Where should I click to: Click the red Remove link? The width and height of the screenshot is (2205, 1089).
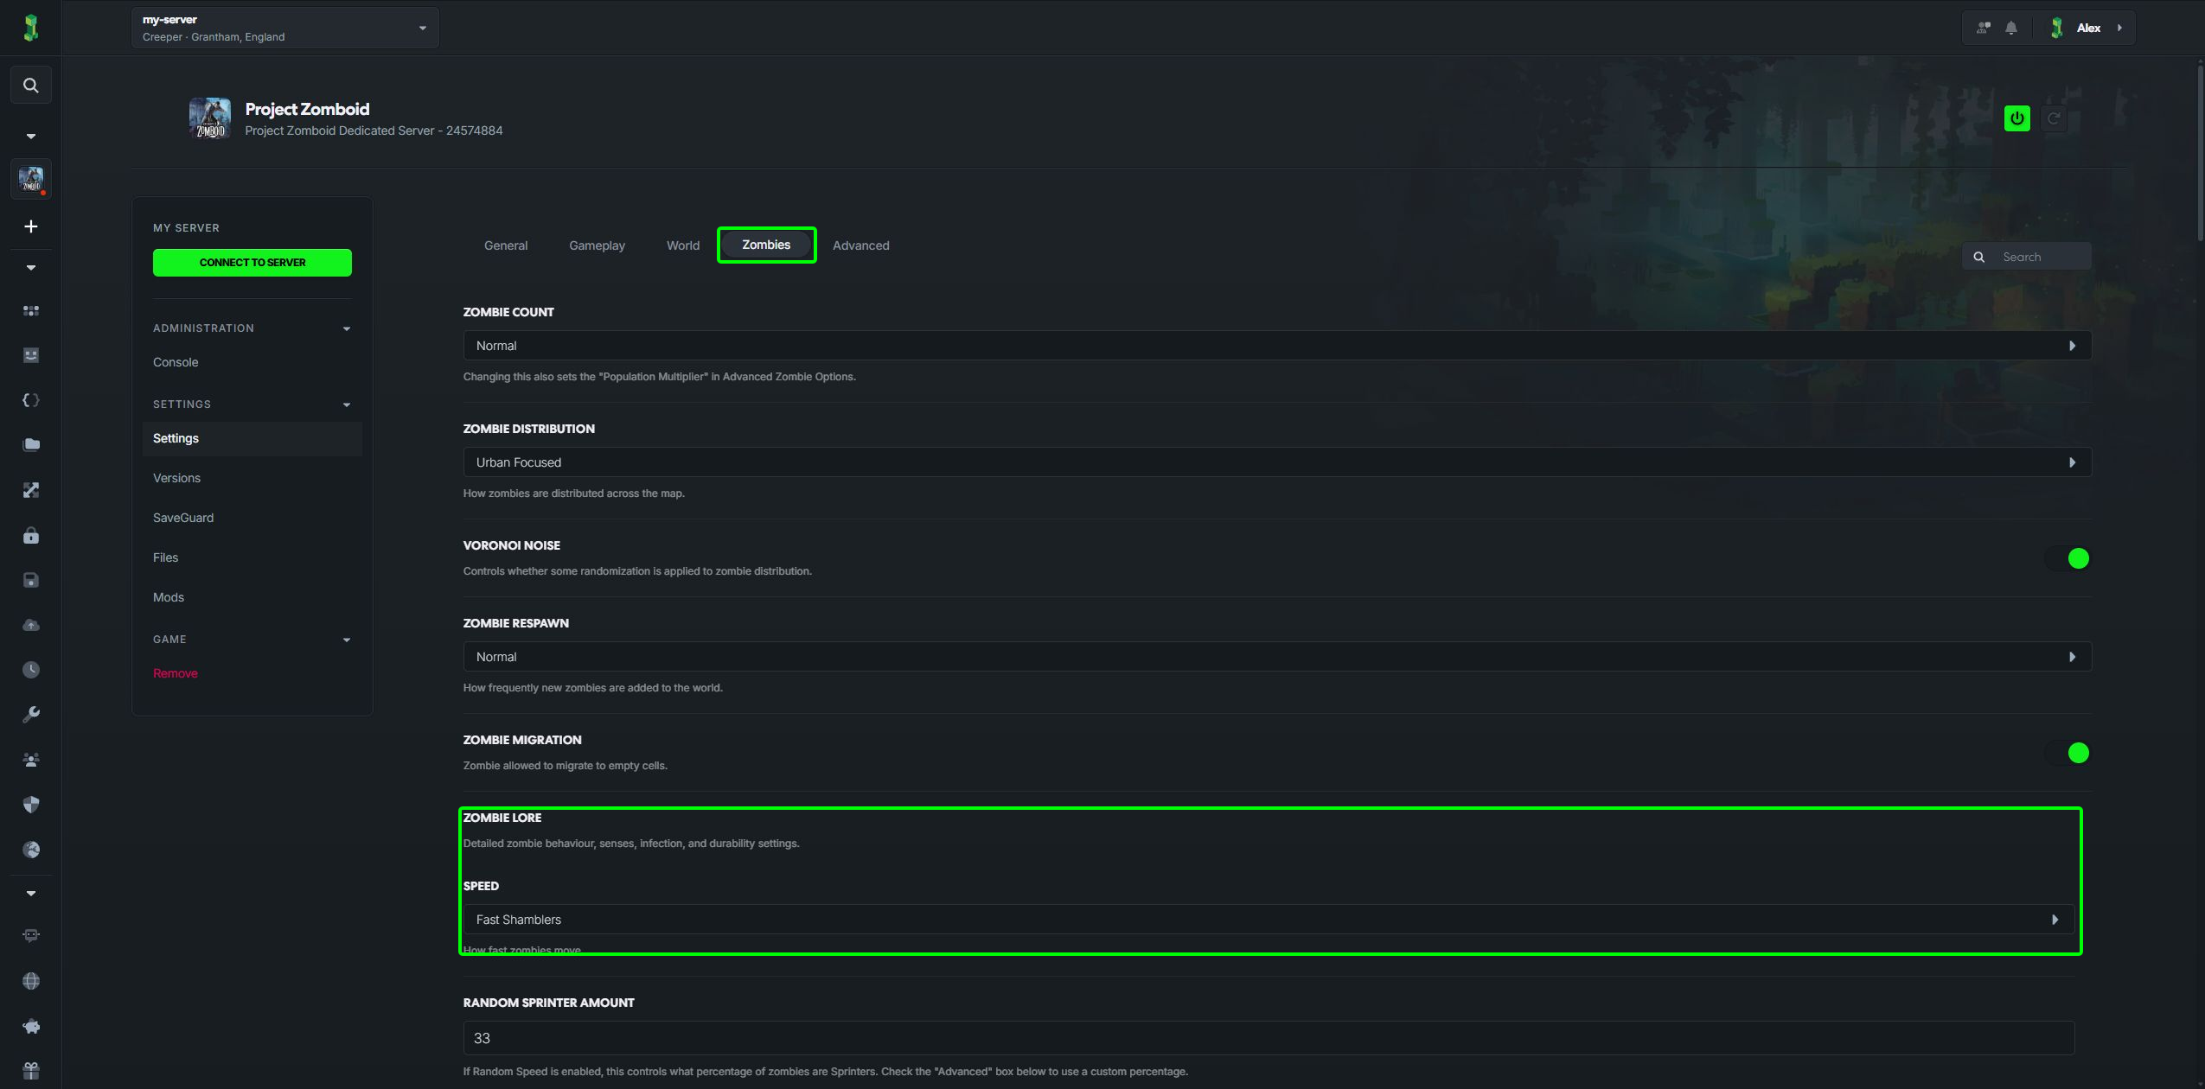(x=176, y=673)
